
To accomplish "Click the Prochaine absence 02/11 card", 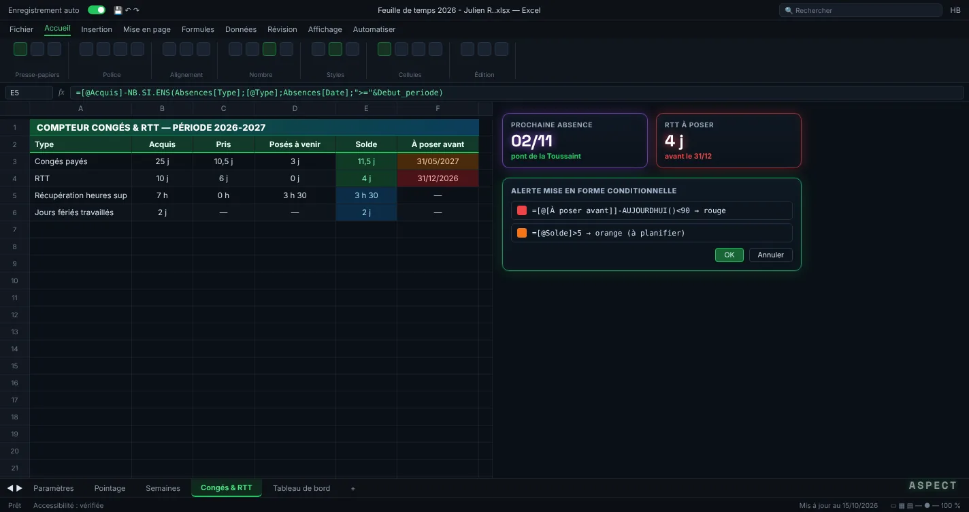I will [x=575, y=140].
